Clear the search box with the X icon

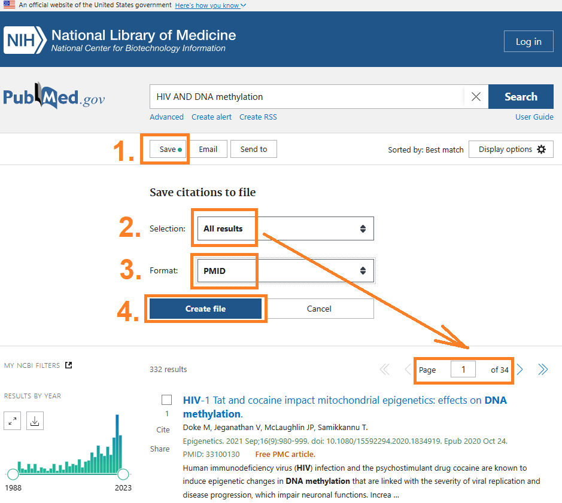pyautogui.click(x=476, y=97)
